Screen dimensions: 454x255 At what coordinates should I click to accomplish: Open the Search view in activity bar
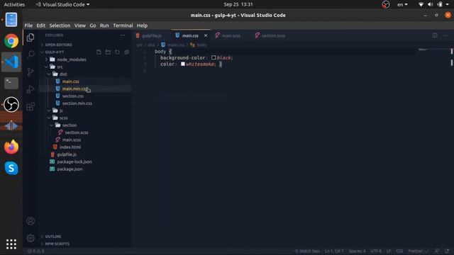click(31, 55)
